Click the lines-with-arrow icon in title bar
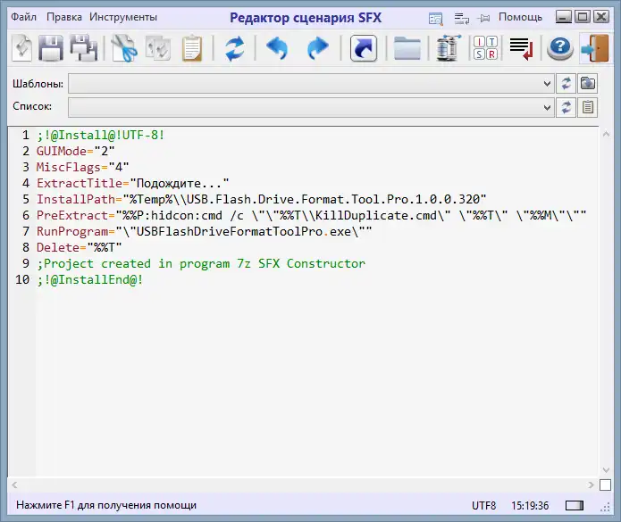The image size is (621, 522). pos(462,18)
